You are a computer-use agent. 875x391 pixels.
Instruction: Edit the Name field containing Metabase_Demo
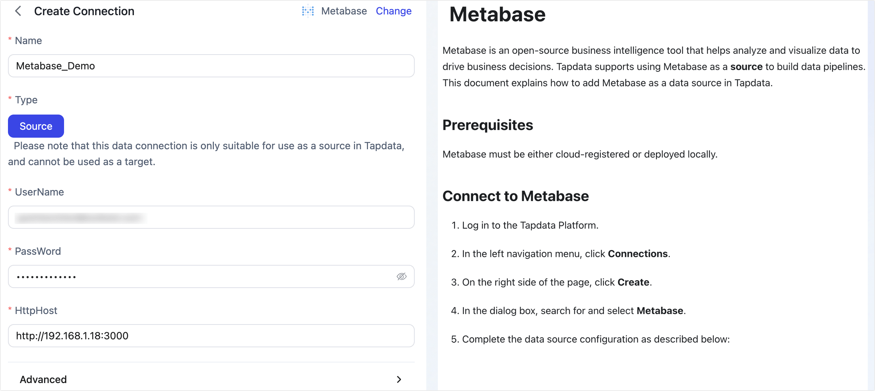[211, 66]
